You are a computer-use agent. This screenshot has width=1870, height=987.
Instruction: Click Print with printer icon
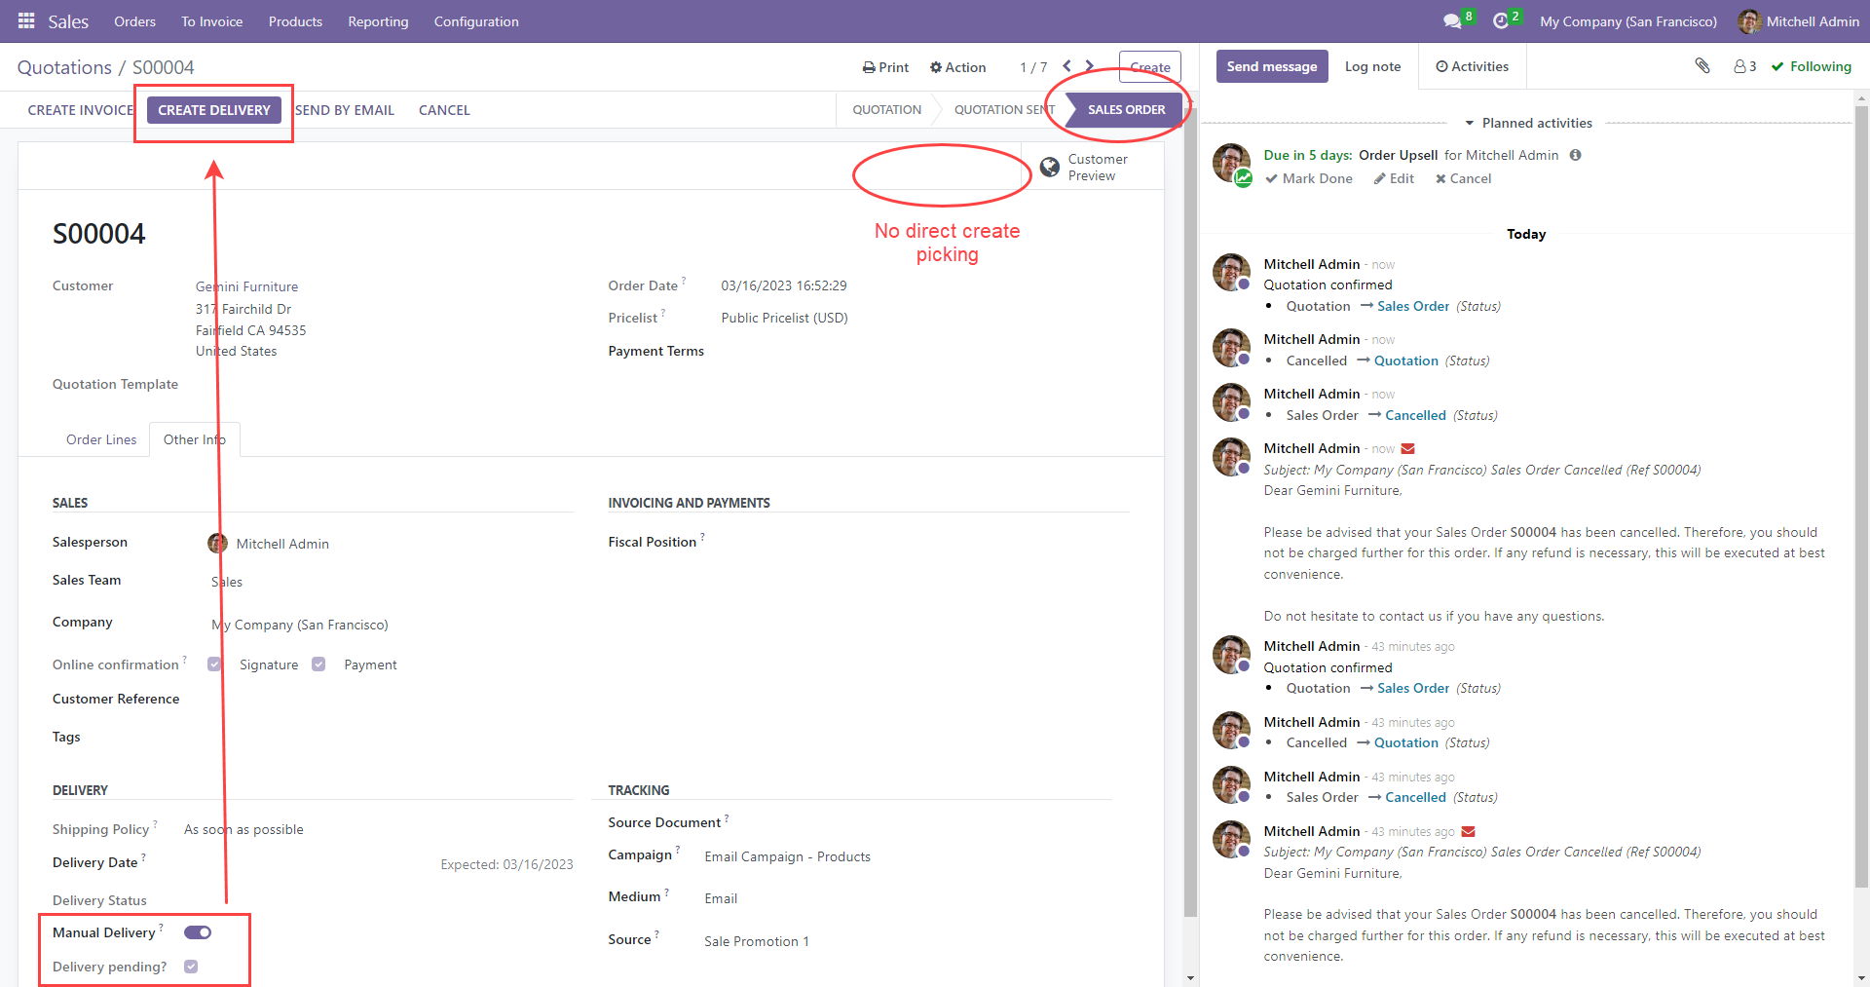tap(885, 67)
